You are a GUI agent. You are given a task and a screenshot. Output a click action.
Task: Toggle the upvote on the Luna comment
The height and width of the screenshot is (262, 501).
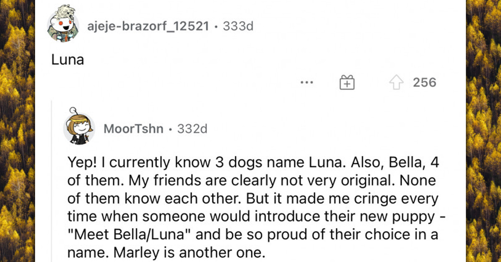click(x=396, y=82)
